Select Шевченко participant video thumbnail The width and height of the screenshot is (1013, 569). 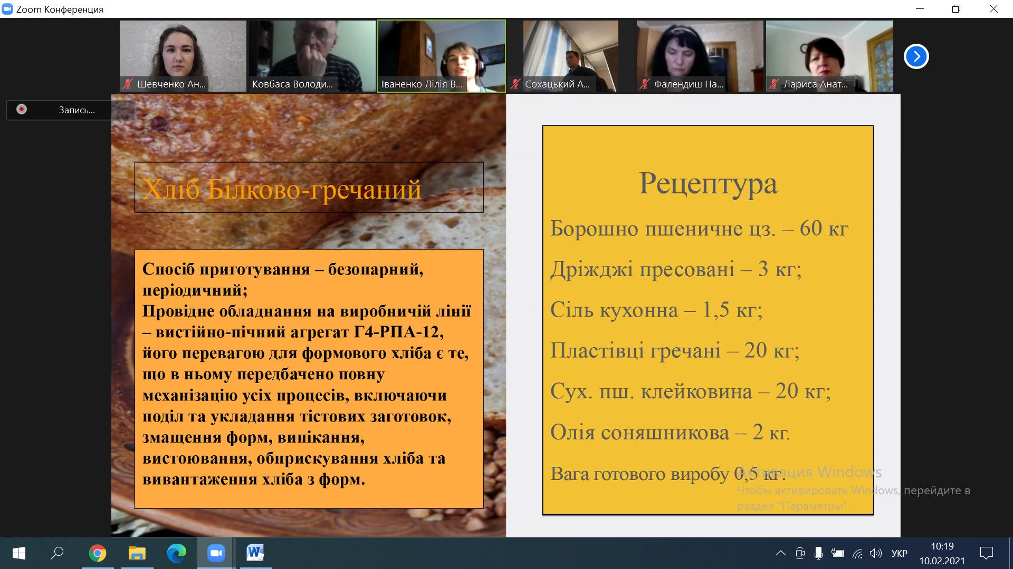click(x=183, y=56)
